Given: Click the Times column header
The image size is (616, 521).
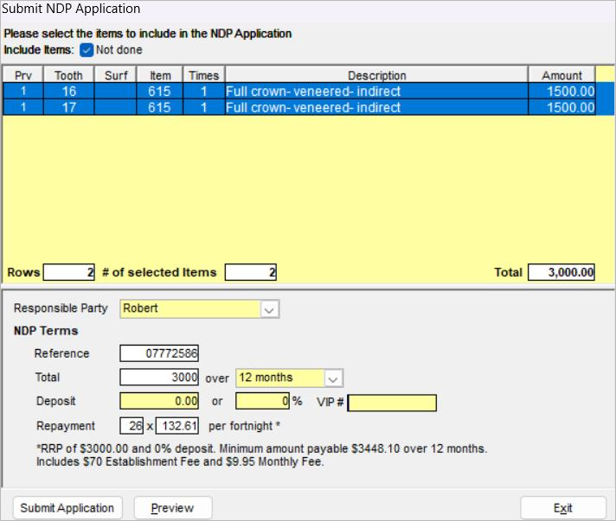Looking at the screenshot, I should pos(204,75).
